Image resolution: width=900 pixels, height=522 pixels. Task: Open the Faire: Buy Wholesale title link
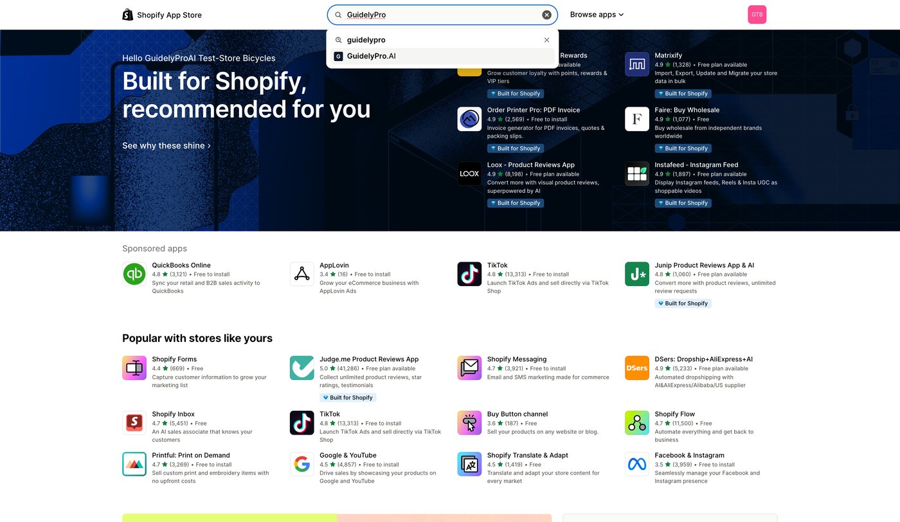coord(687,110)
